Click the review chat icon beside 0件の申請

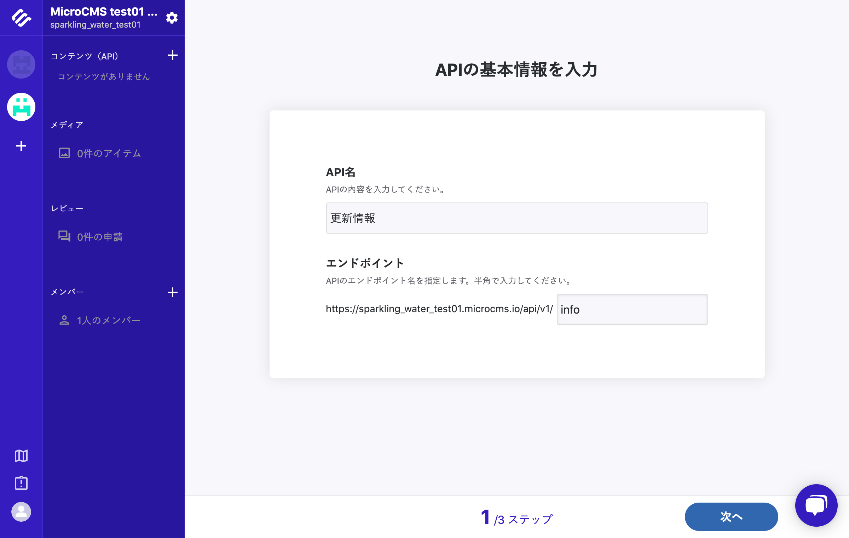coord(64,237)
